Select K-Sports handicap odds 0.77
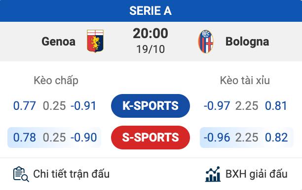 click(25, 106)
